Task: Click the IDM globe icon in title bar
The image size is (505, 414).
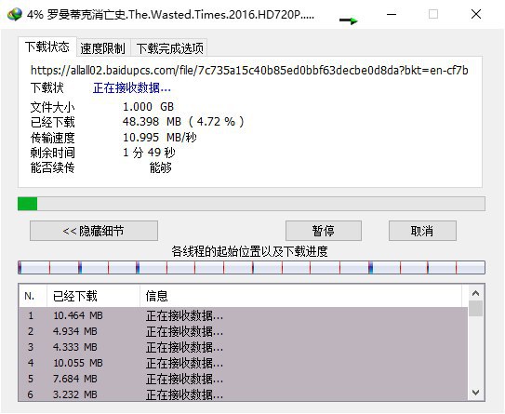Action: (15, 14)
